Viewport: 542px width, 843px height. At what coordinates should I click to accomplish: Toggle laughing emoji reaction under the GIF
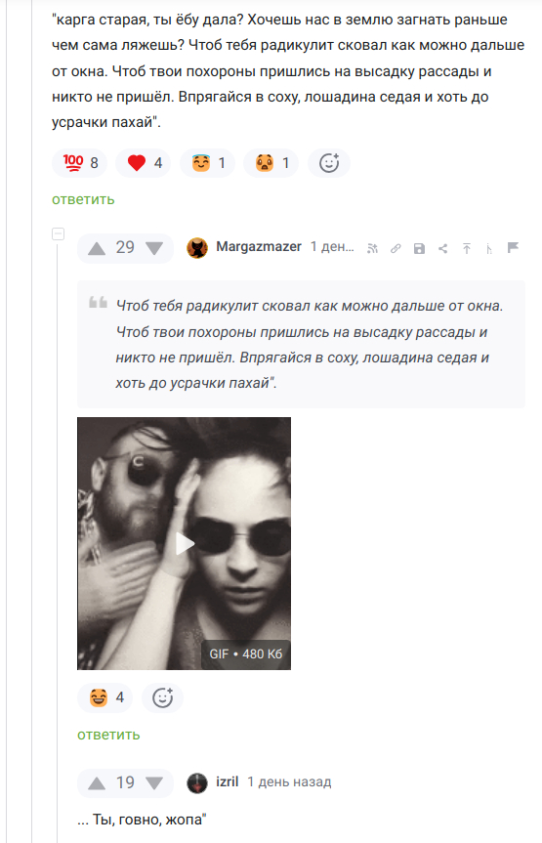pos(104,697)
